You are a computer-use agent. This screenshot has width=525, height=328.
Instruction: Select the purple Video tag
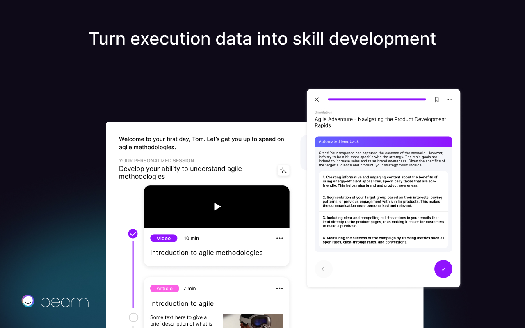(164, 238)
